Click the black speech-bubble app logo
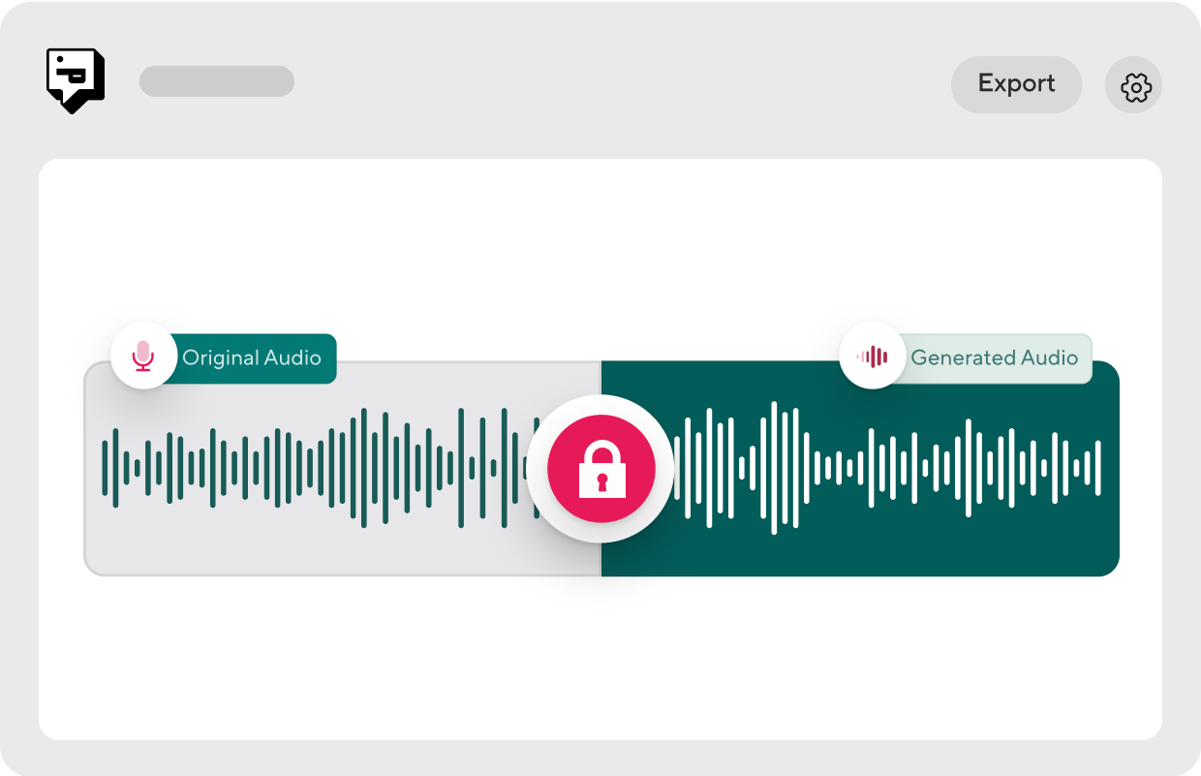 pos(76,80)
